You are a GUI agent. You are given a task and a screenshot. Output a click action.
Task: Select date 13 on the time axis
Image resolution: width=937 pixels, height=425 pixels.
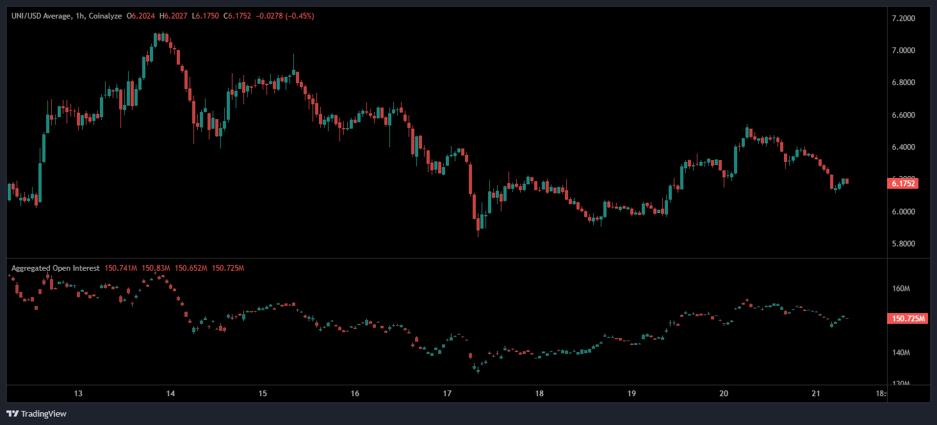[79, 394]
